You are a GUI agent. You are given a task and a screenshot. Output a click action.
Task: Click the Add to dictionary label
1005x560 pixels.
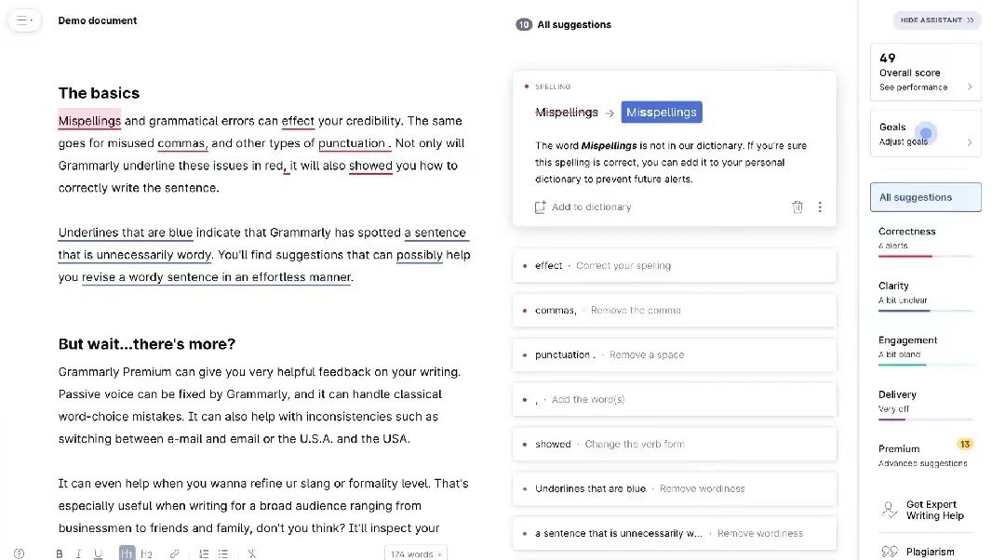[592, 207]
